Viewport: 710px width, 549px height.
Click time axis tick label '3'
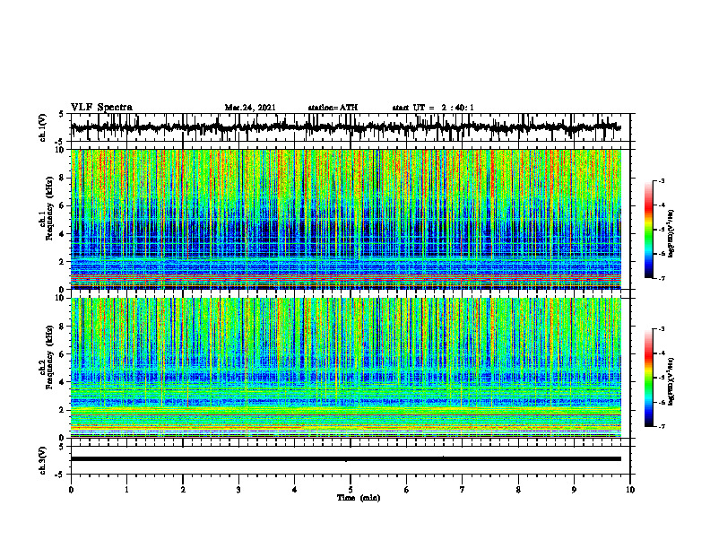(x=238, y=490)
